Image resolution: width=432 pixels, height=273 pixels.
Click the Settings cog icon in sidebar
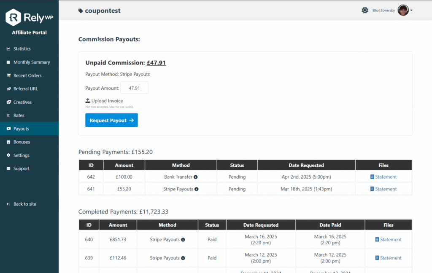coord(8,155)
